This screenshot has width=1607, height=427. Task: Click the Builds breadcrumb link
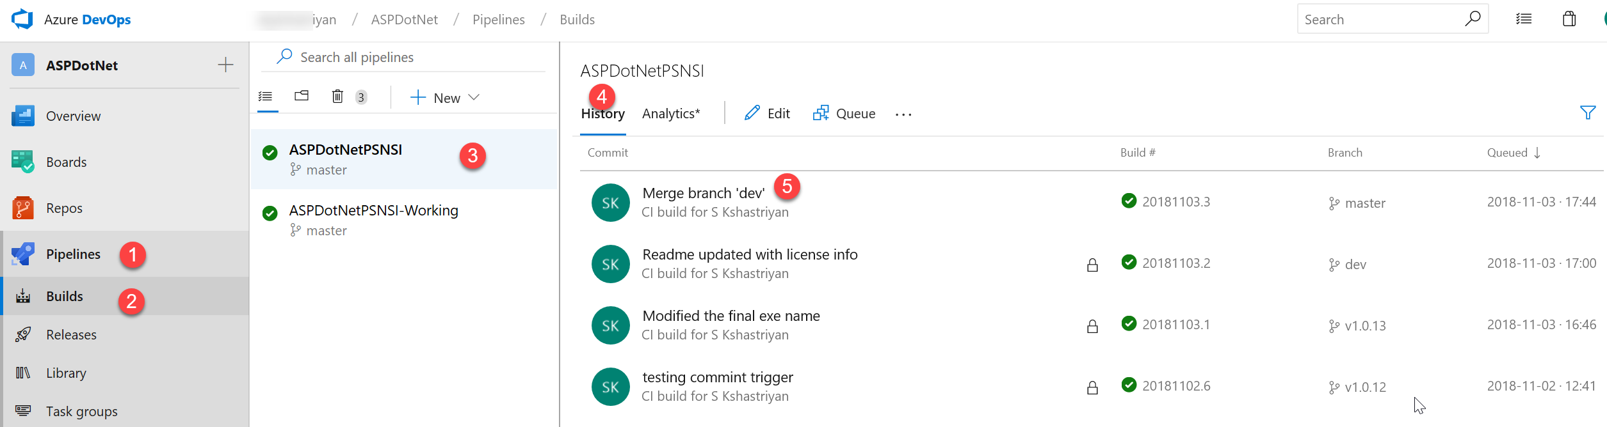click(x=577, y=20)
